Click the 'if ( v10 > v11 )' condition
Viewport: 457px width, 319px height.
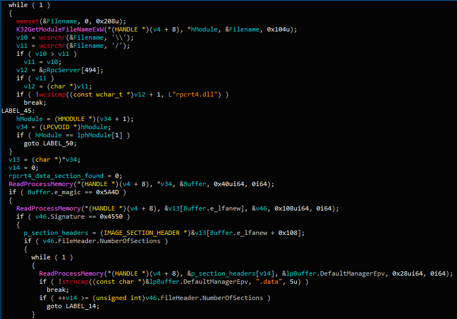(x=47, y=54)
